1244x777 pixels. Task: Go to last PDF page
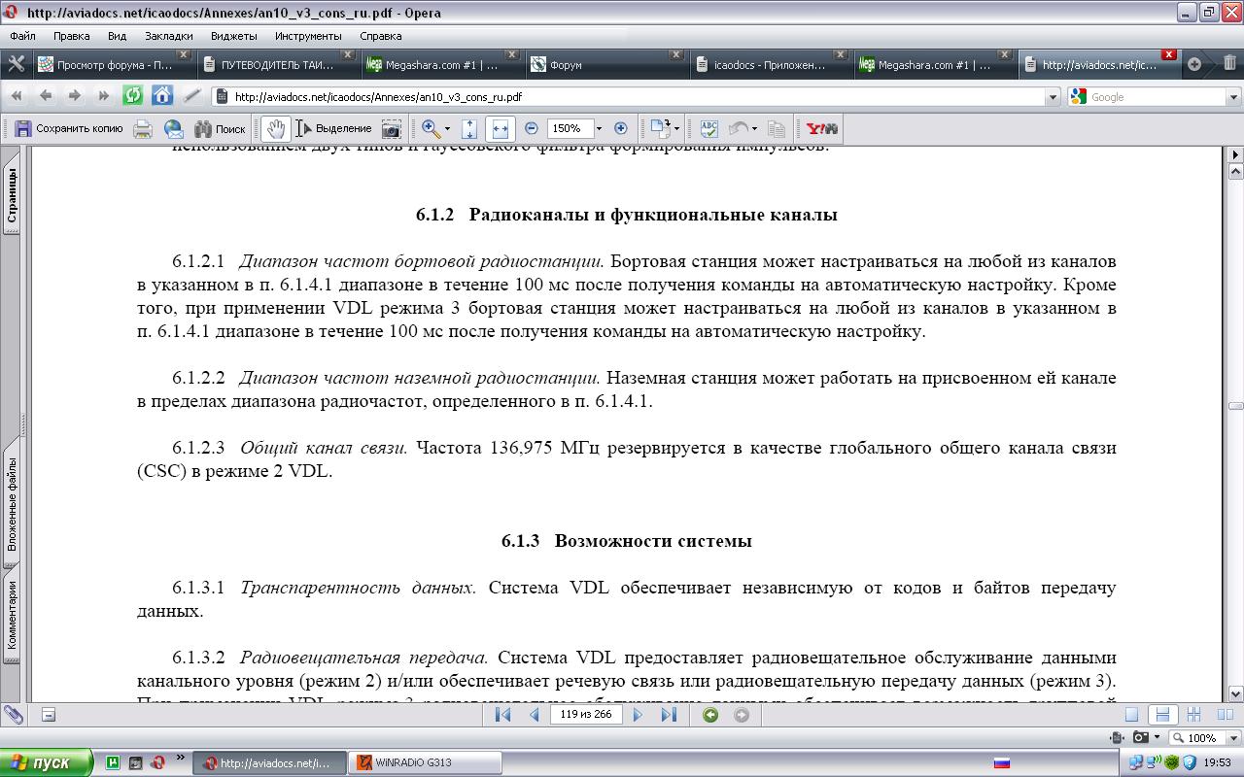click(x=669, y=715)
